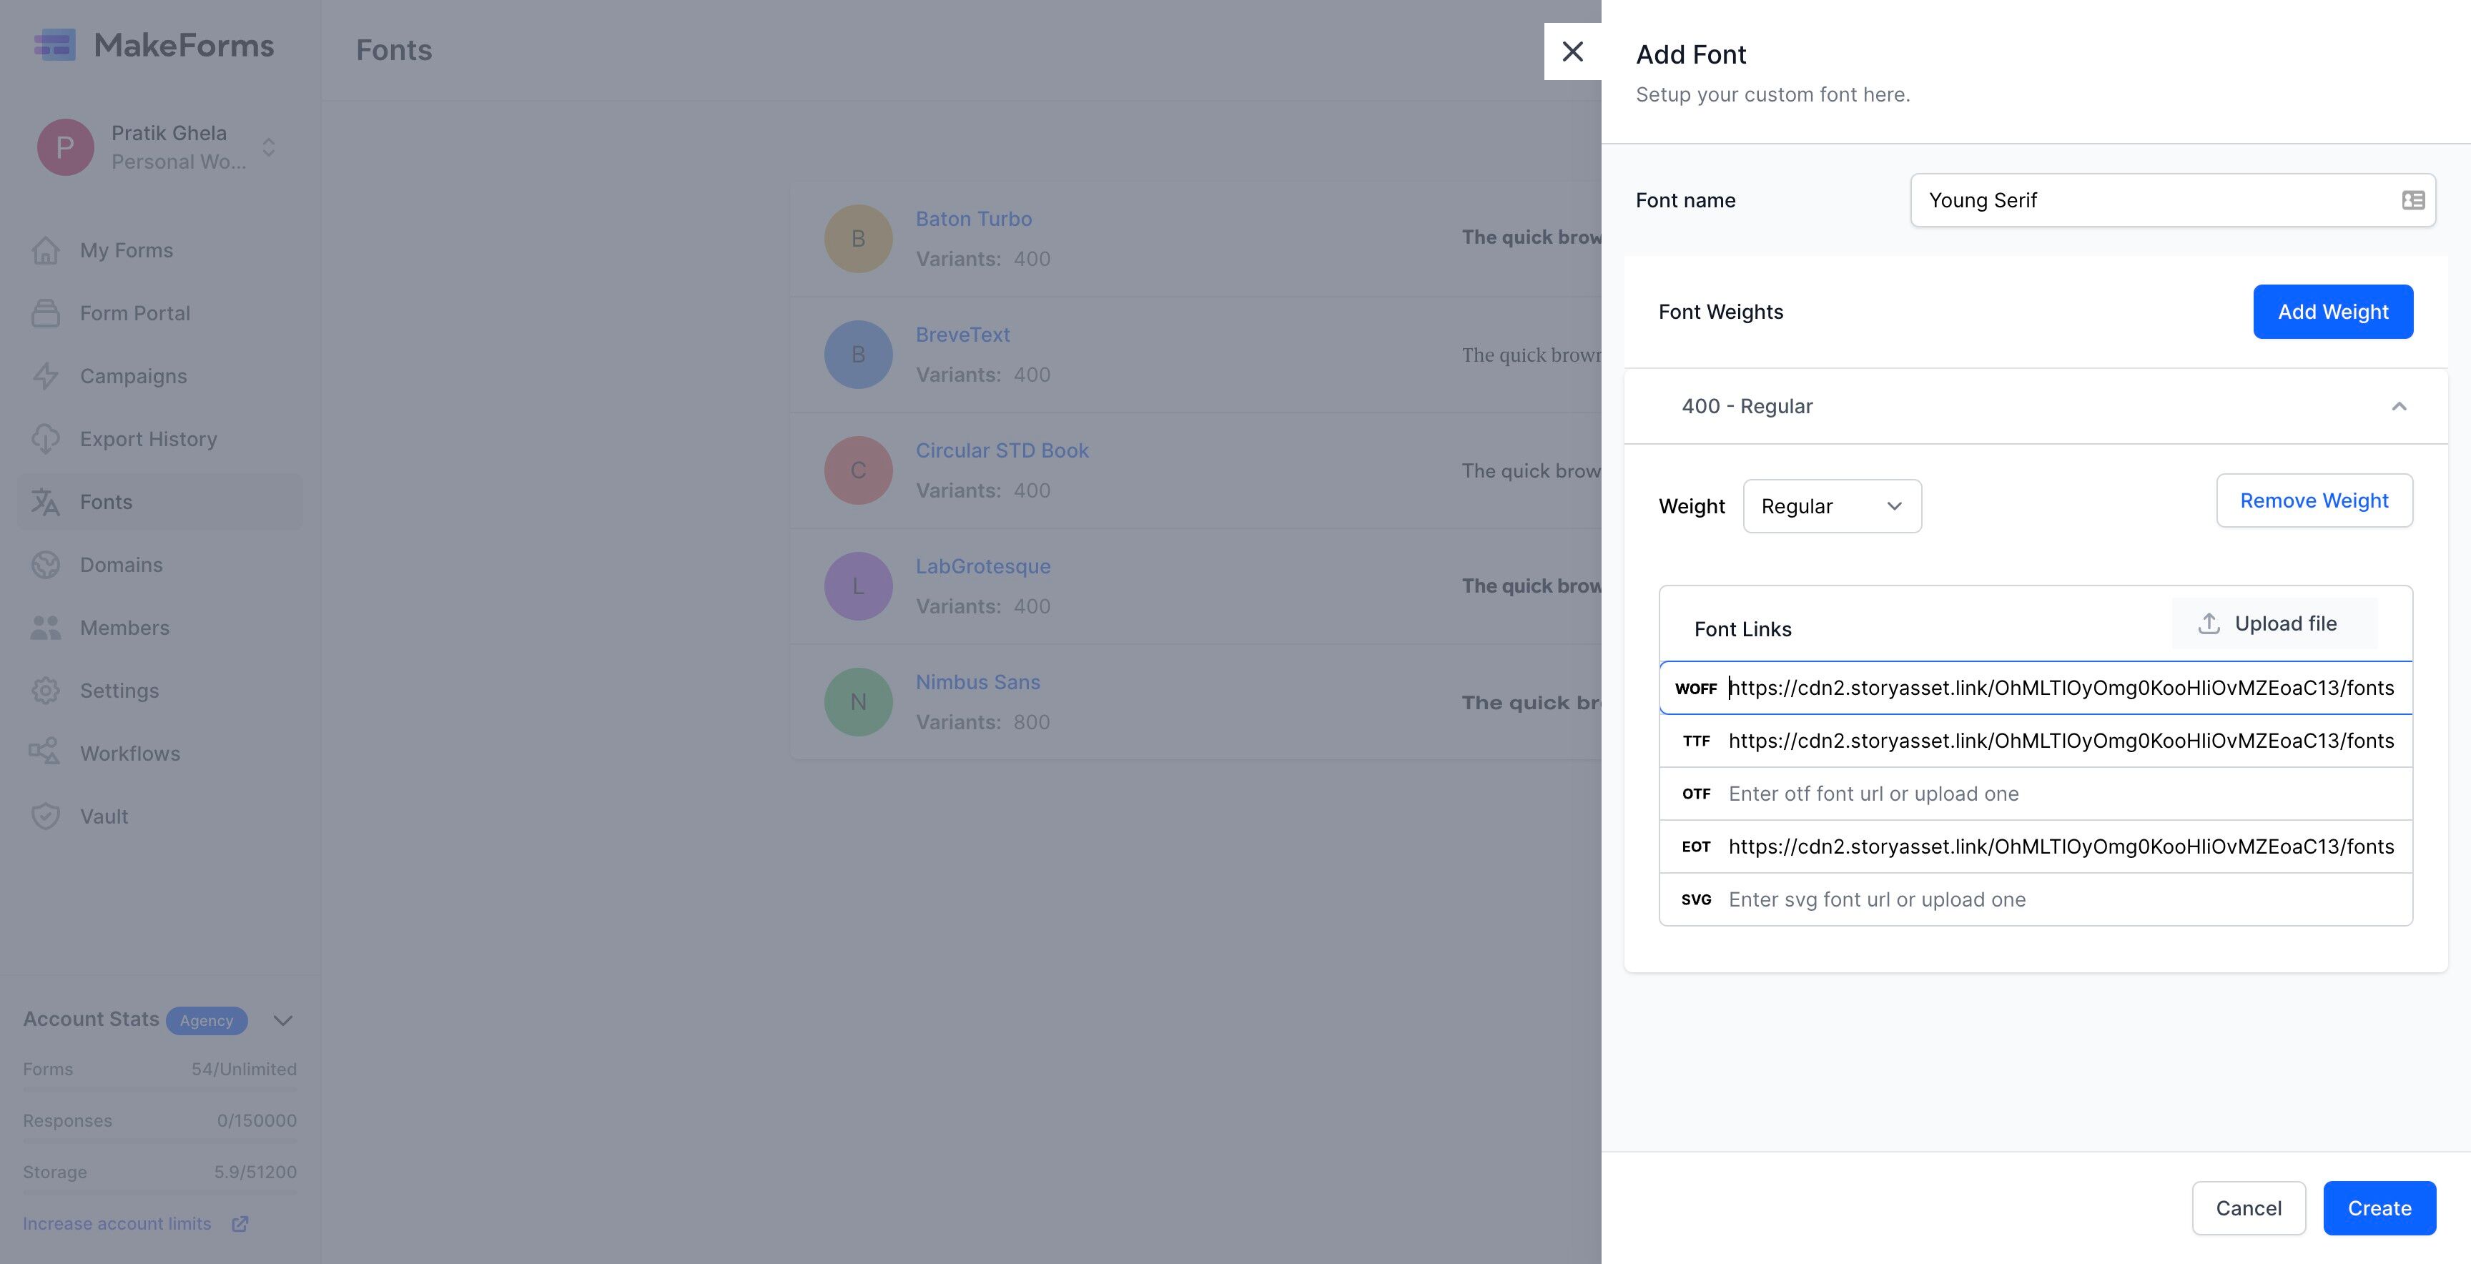The width and height of the screenshot is (2471, 1264).
Task: Open BreveText font link
Action: [962, 335]
